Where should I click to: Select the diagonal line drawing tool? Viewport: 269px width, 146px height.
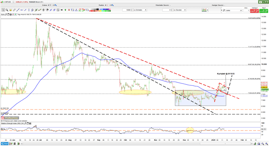[x=18, y=10]
